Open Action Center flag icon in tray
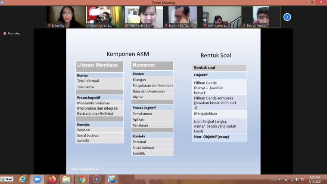Image resolution: width=327 pixels, height=184 pixels. [x=302, y=179]
